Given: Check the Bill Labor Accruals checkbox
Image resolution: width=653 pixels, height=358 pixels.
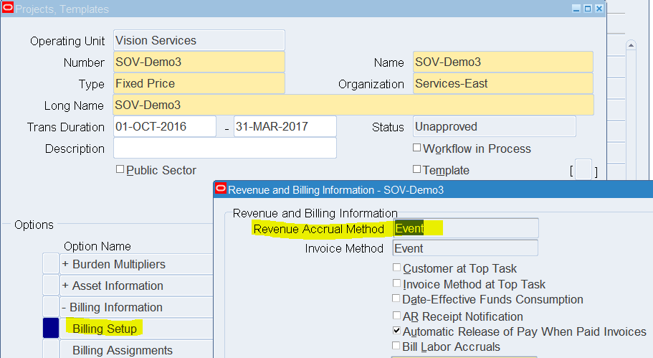Looking at the screenshot, I should [x=396, y=346].
